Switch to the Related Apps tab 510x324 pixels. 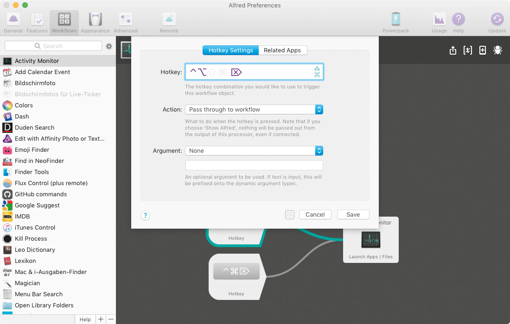(x=282, y=50)
